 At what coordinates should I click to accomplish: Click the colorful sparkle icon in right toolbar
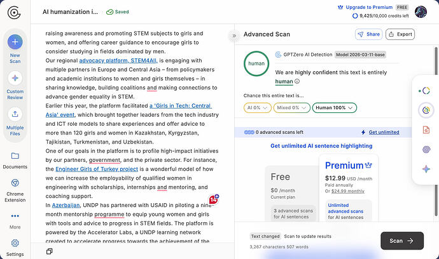[x=426, y=169]
